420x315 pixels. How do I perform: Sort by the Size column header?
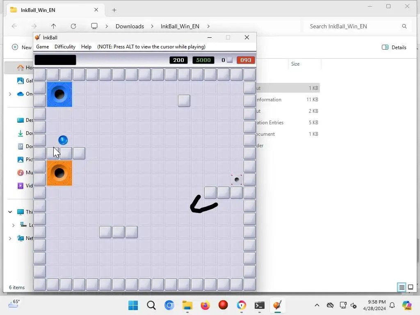[305, 64]
